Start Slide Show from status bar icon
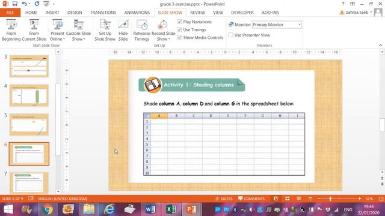This screenshot has width=385, height=216. pyautogui.click(x=310, y=199)
